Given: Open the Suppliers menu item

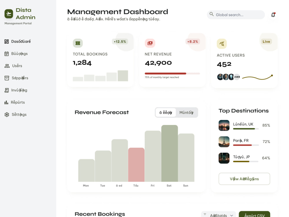Looking at the screenshot, I should pos(20,78).
